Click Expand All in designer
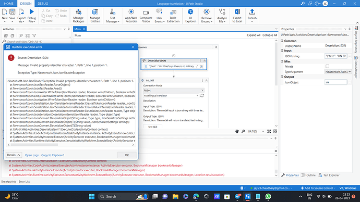The image size is (360, 202). click(254, 35)
